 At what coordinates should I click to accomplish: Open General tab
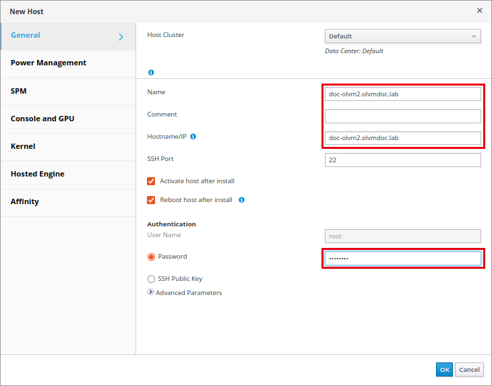pos(68,36)
